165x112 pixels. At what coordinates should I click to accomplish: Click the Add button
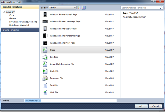[x=141, y=106]
